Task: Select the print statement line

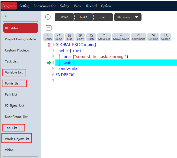Action: tap(96, 57)
